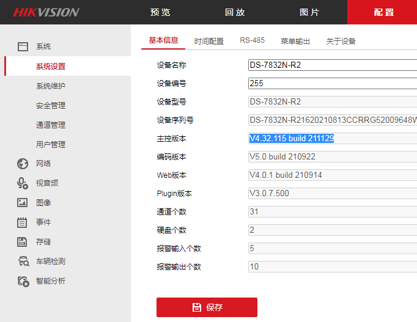Expand the 车辆检测 menu label
The width and height of the screenshot is (417, 322).
(51, 262)
